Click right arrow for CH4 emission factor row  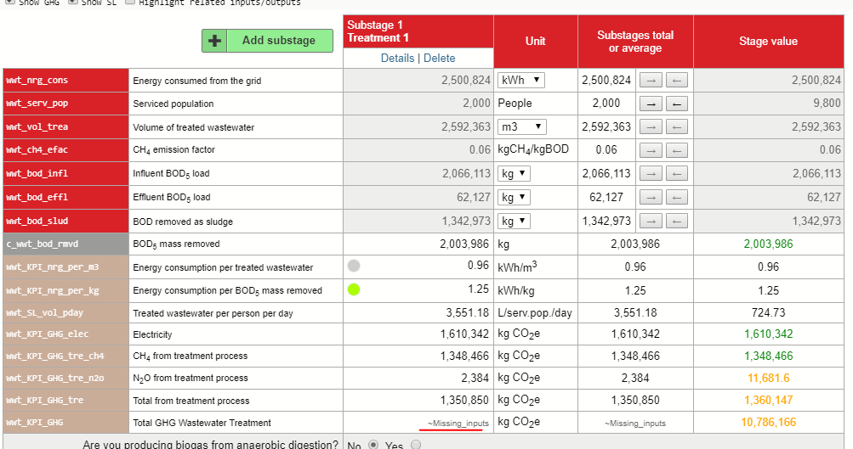[651, 150]
